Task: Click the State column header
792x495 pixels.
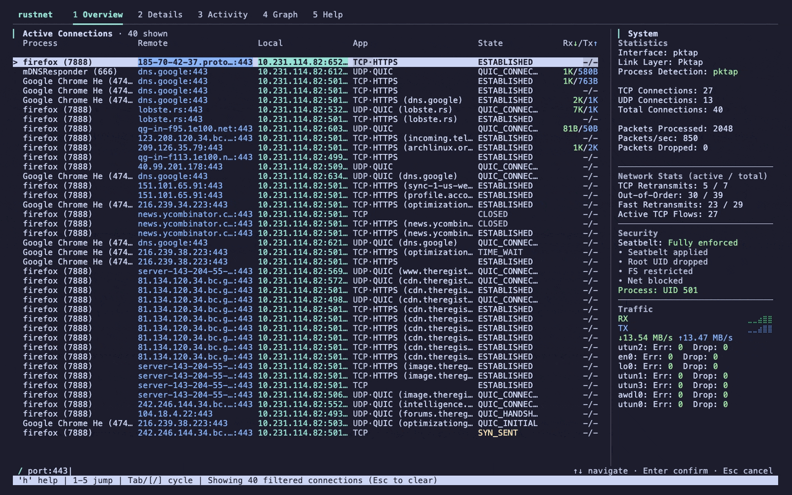Action: [490, 43]
